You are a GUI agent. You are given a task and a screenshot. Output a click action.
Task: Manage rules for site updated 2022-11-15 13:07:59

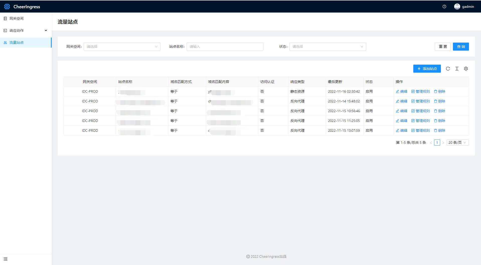[x=421, y=130]
